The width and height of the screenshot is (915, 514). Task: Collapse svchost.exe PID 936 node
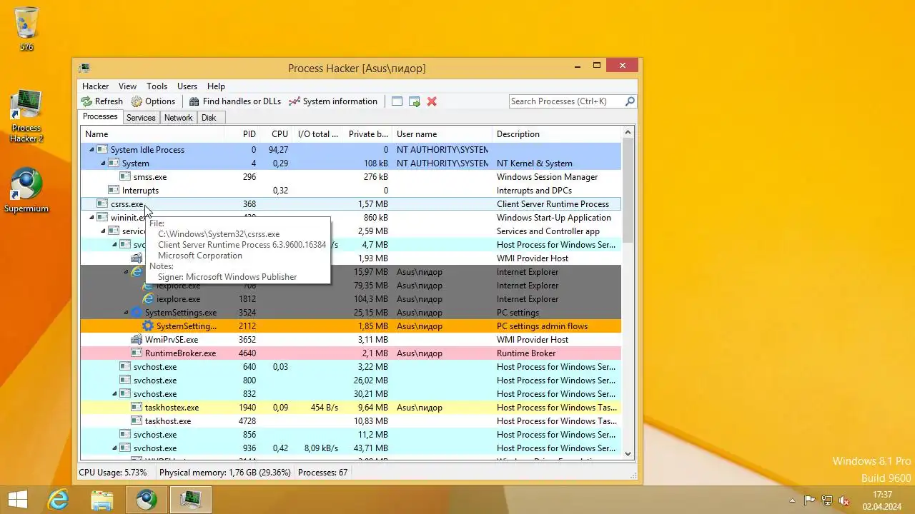pos(114,448)
